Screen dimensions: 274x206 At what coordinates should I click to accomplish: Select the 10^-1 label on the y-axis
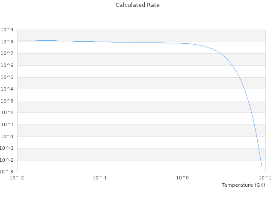6,148
